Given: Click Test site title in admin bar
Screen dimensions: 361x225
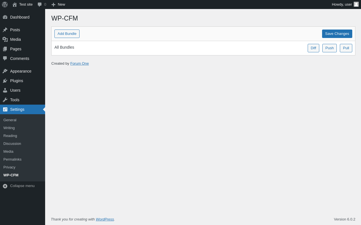Looking at the screenshot, I should click(x=26, y=4).
